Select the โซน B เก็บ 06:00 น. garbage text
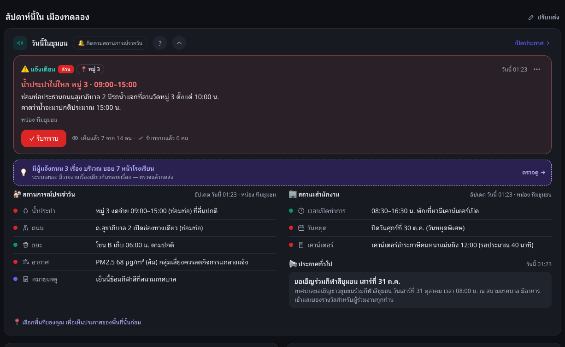This screenshot has width=565, height=347. coord(135,245)
